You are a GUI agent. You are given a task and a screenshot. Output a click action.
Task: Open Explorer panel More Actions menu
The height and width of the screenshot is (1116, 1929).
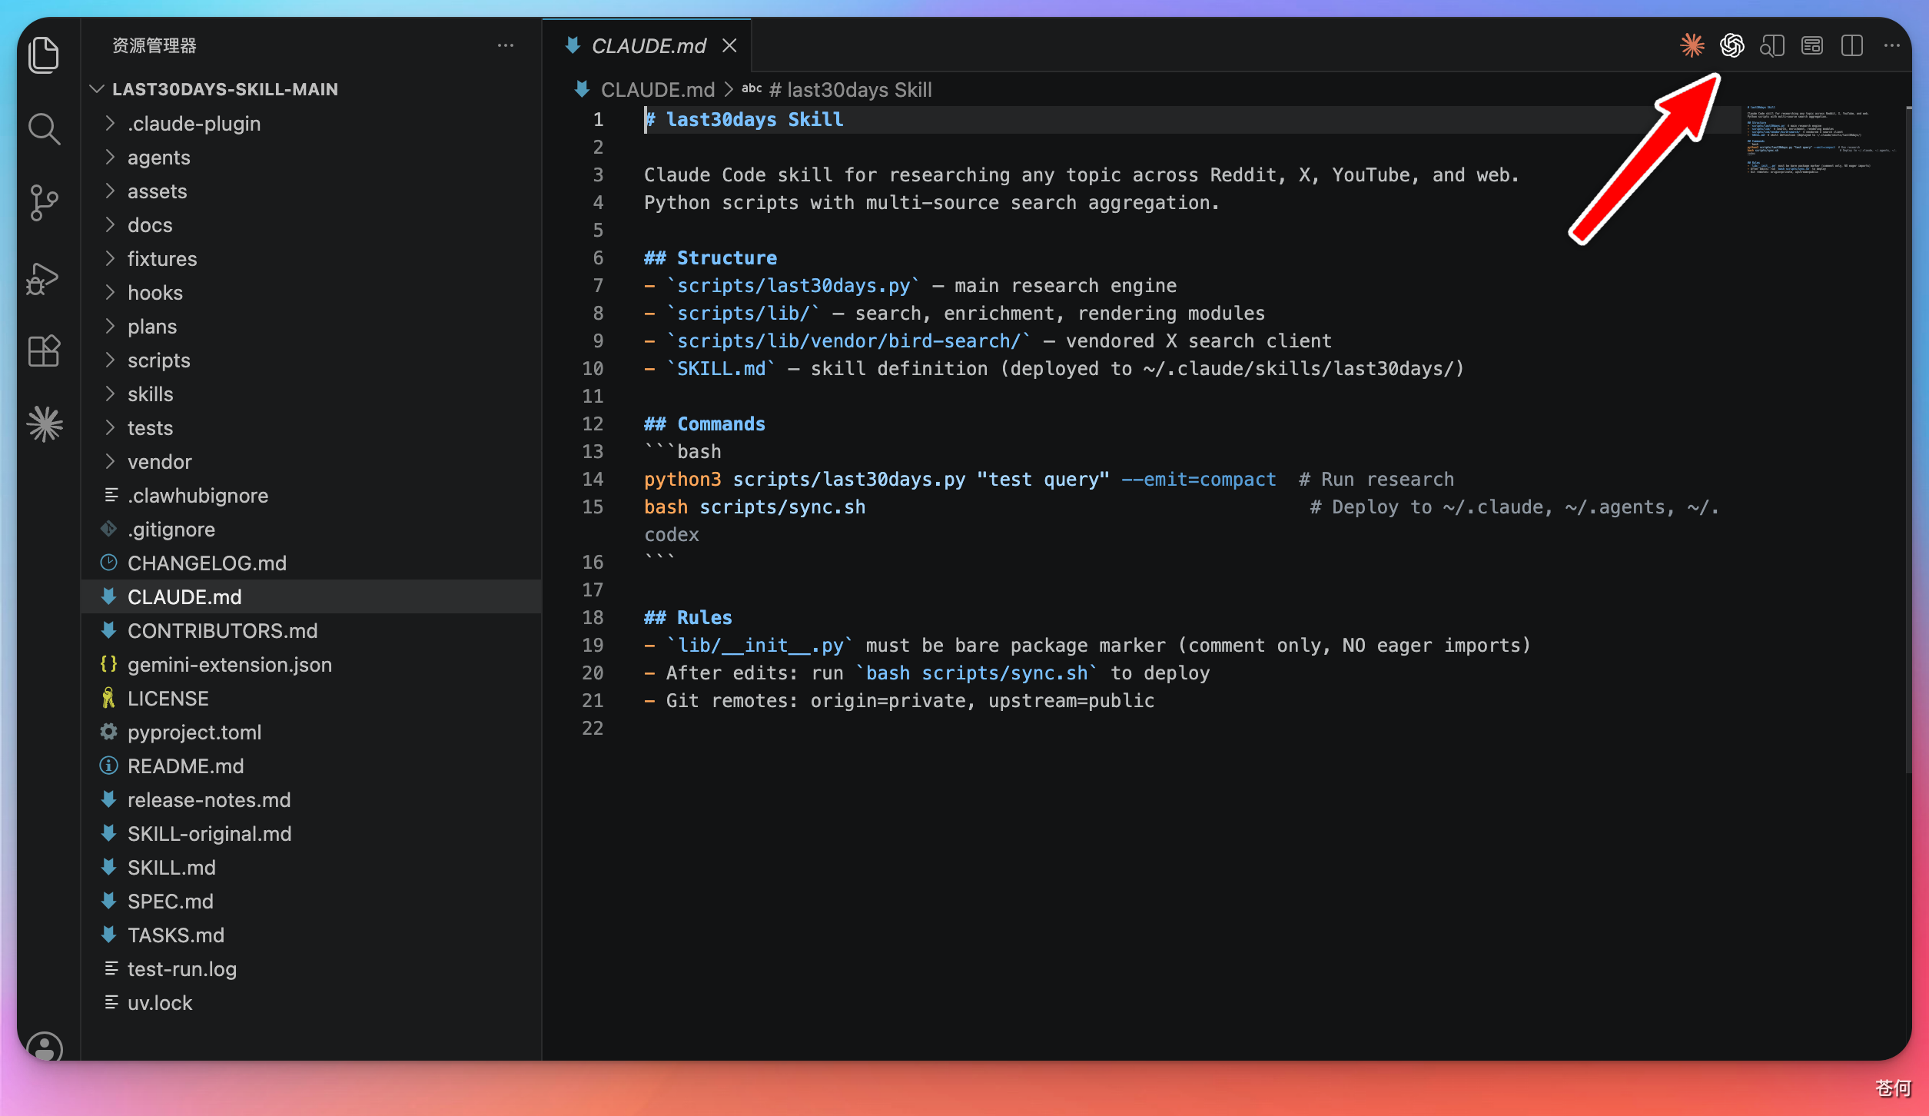505,46
